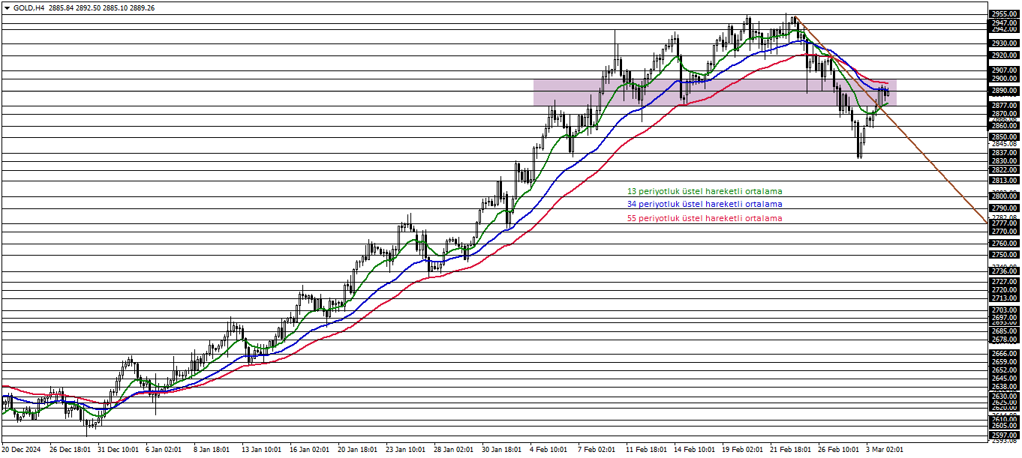Click the '3 Mar 02:01' time axis label

click(x=885, y=450)
